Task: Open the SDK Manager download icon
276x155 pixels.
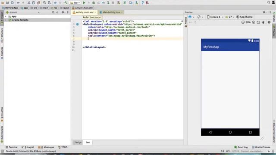Action: point(136,3)
